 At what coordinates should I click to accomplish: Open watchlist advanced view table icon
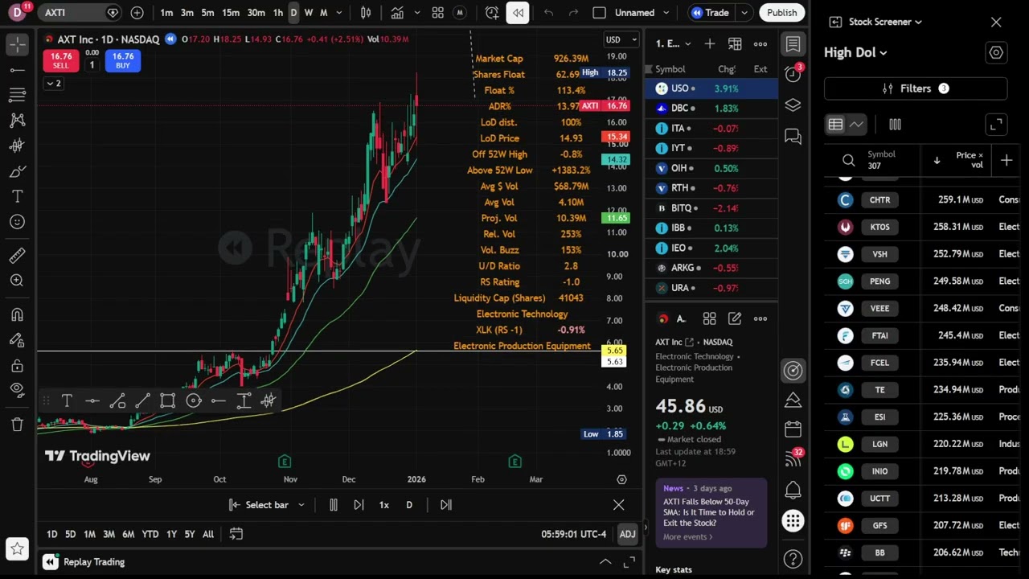coord(735,44)
